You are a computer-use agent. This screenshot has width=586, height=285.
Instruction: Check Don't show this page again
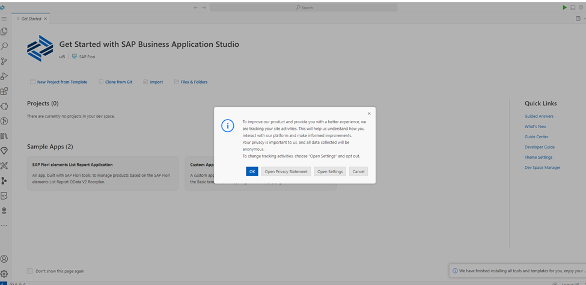tap(30, 271)
